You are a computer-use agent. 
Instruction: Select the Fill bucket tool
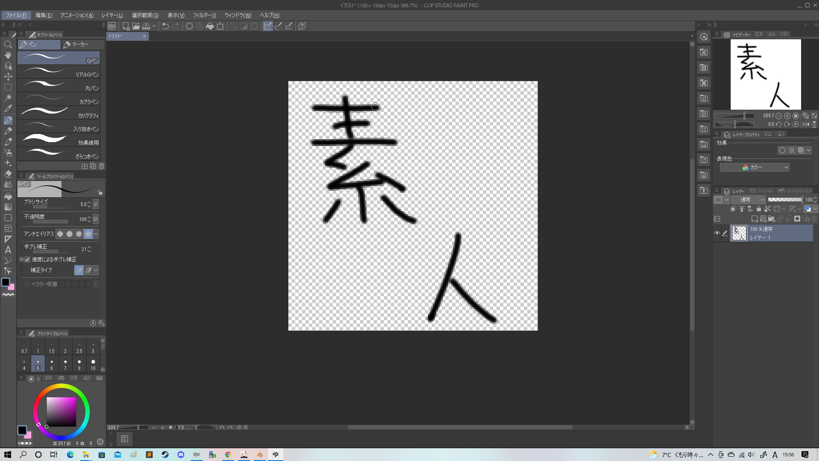[8, 196]
